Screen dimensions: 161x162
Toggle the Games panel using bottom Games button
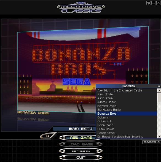pyautogui.click(x=152, y=142)
